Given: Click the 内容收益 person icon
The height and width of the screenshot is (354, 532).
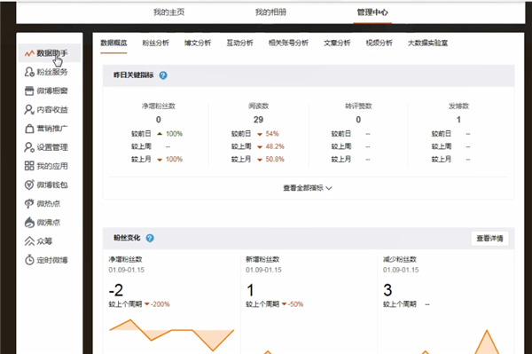Looking at the screenshot, I should [29, 110].
